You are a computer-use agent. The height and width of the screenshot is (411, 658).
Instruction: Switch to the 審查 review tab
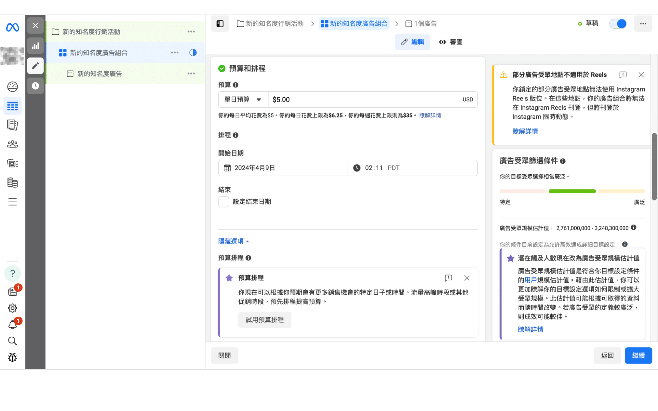point(450,42)
